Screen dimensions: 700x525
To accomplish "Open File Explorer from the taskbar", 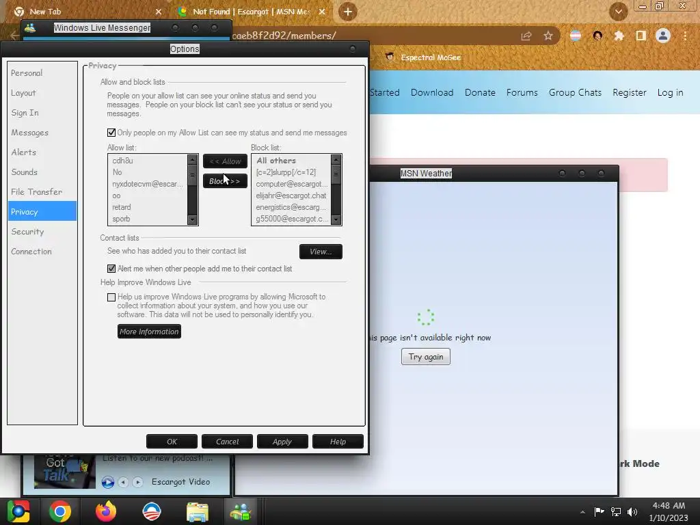I will pos(198,511).
